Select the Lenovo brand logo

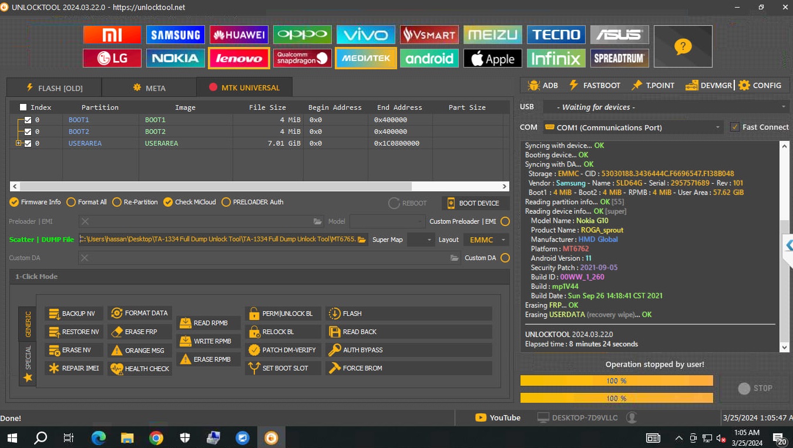pyautogui.click(x=239, y=58)
